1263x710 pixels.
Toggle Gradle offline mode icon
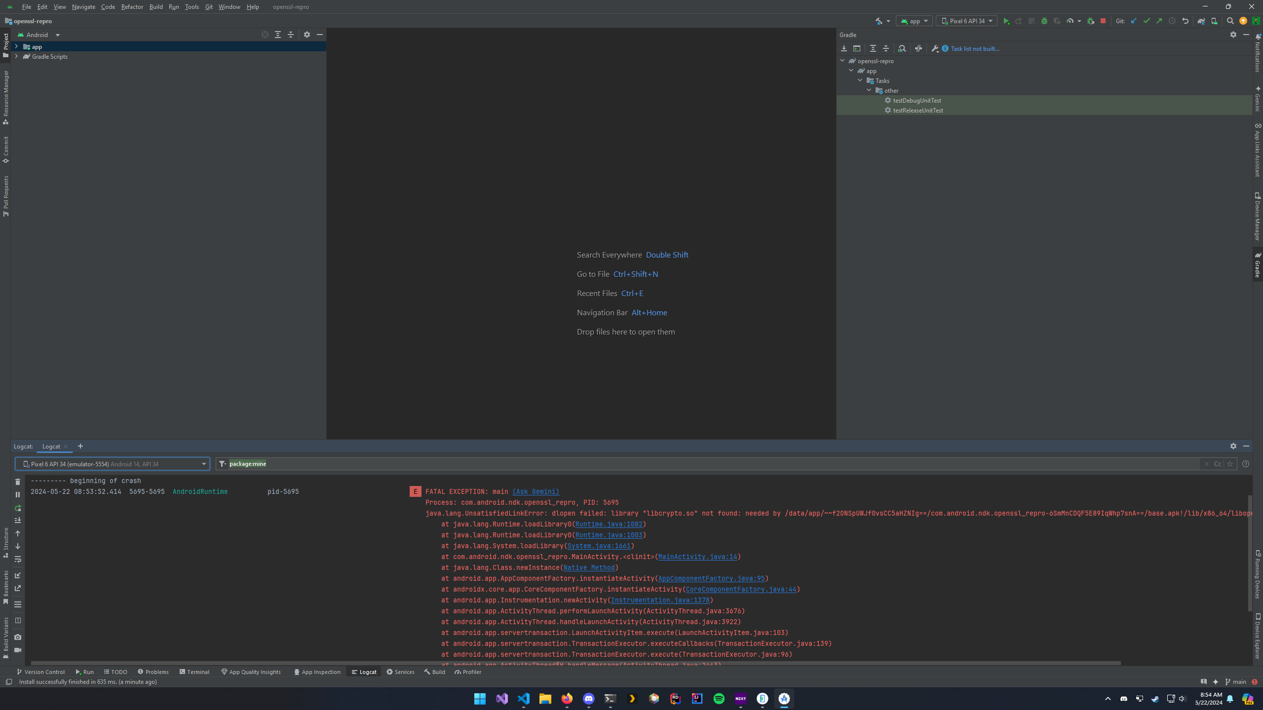pos(918,48)
